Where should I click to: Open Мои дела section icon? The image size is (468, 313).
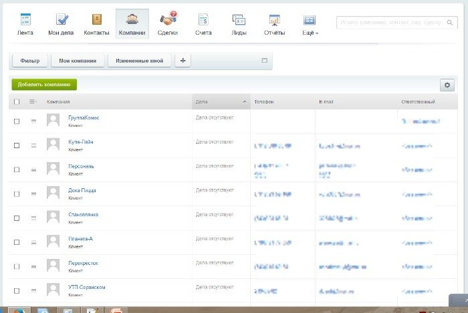[61, 19]
